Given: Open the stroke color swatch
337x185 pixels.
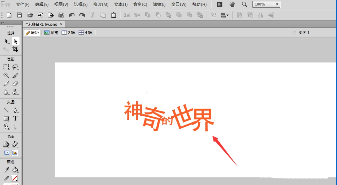Looking at the screenshot, I should (x=15, y=178).
